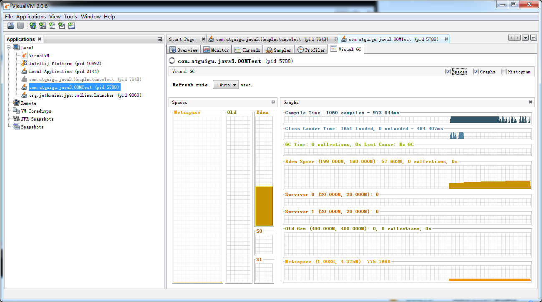Click the Add JMX Connection toolbar icon
This screenshot has width=542, height=302.
click(43, 26)
